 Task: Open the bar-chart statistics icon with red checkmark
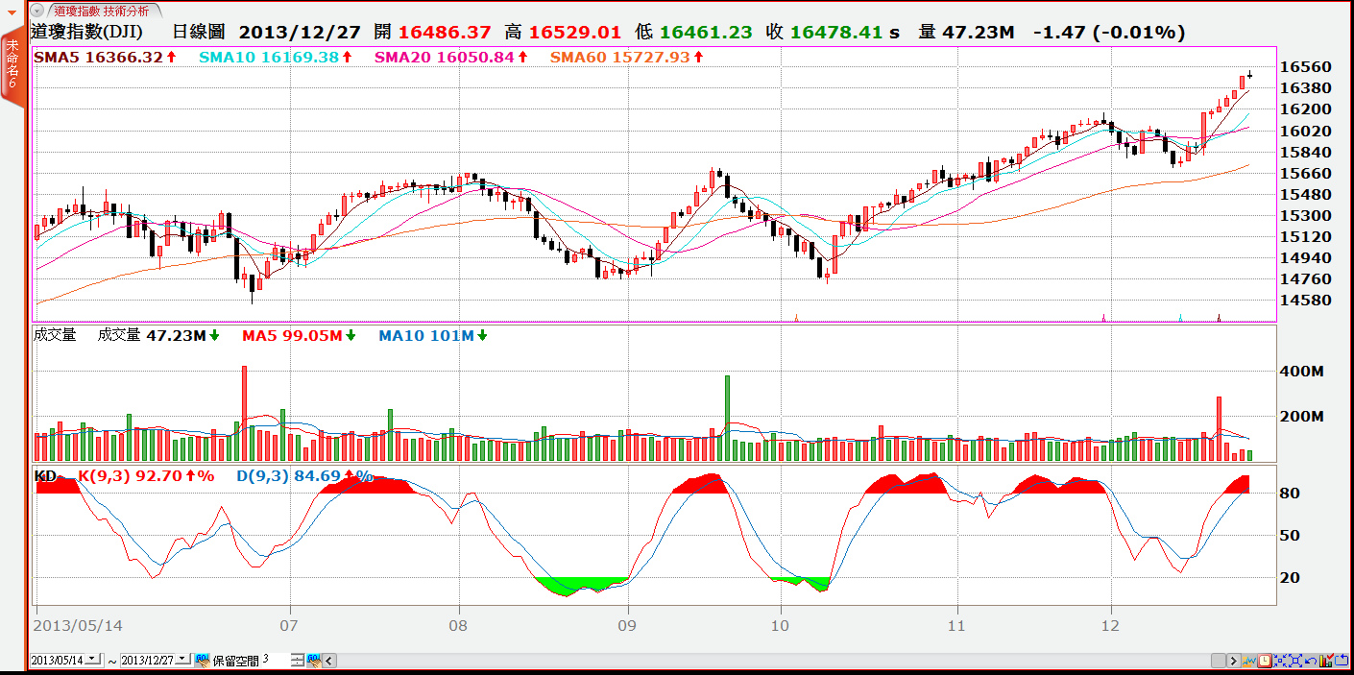(1325, 661)
